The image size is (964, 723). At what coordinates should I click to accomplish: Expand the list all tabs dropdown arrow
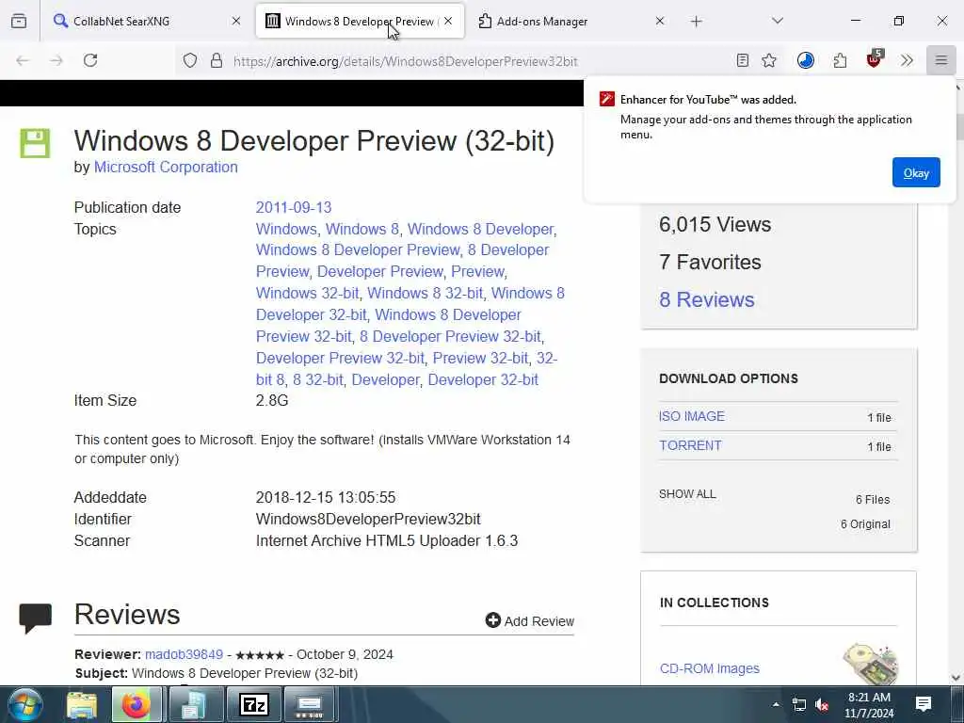[778, 21]
